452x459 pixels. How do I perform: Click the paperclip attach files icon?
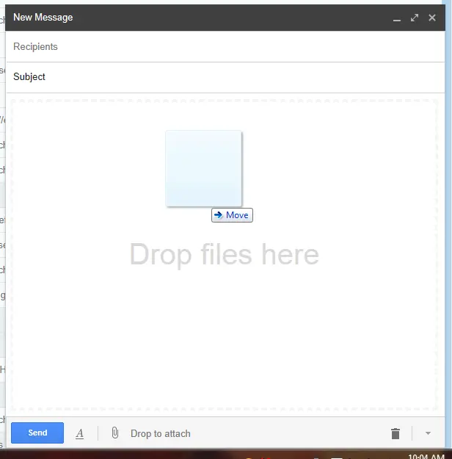[x=114, y=433]
